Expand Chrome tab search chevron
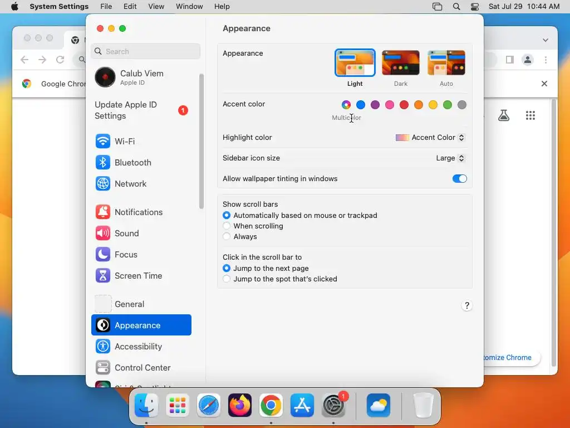Image resolution: width=570 pixels, height=428 pixels. (x=546, y=40)
